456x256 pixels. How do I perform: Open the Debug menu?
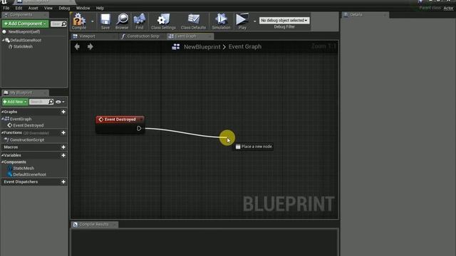point(64,8)
